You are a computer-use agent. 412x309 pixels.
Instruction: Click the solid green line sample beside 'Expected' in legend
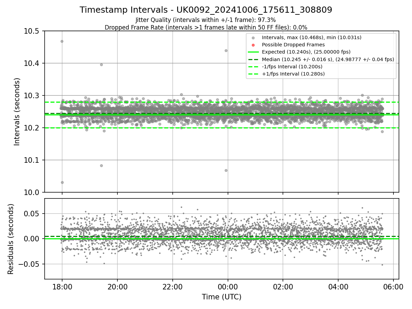pyautogui.click(x=253, y=52)
